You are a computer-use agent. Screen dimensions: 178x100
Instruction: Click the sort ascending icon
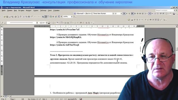click(86, 23)
